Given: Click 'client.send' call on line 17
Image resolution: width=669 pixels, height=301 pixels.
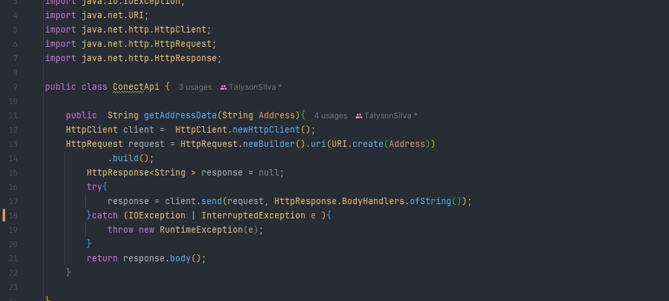Looking at the screenshot, I should click(193, 201).
